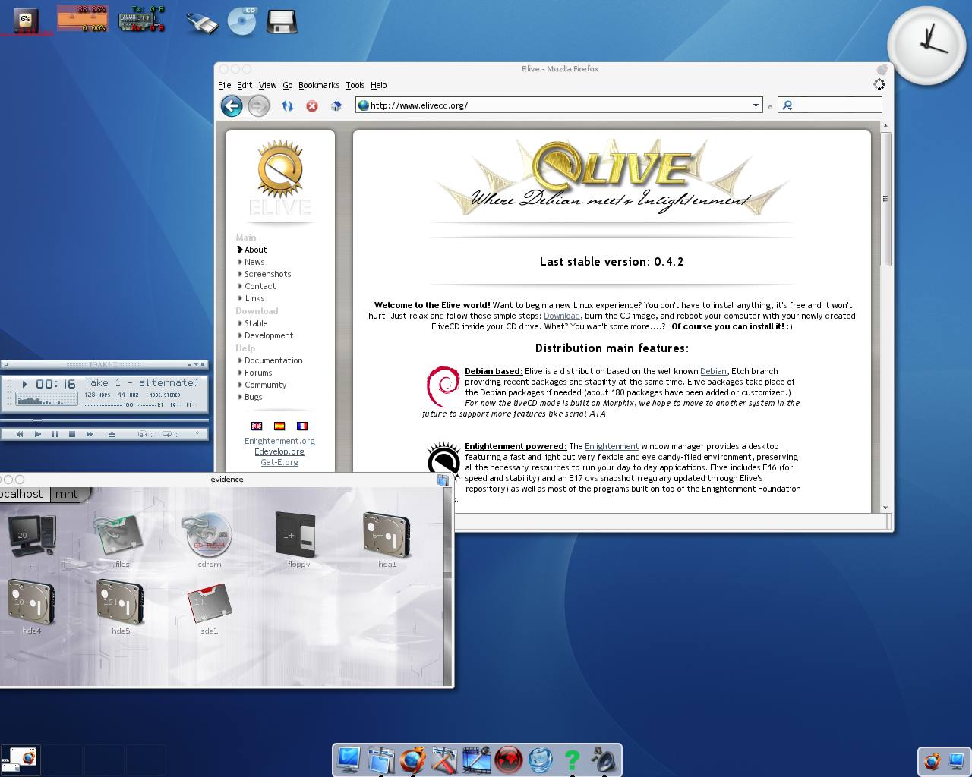The image size is (972, 777).
Task: Click the Debian link in features text
Action: pos(713,371)
